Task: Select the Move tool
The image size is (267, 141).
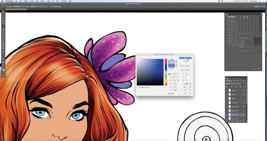Action: (x=3, y=13)
